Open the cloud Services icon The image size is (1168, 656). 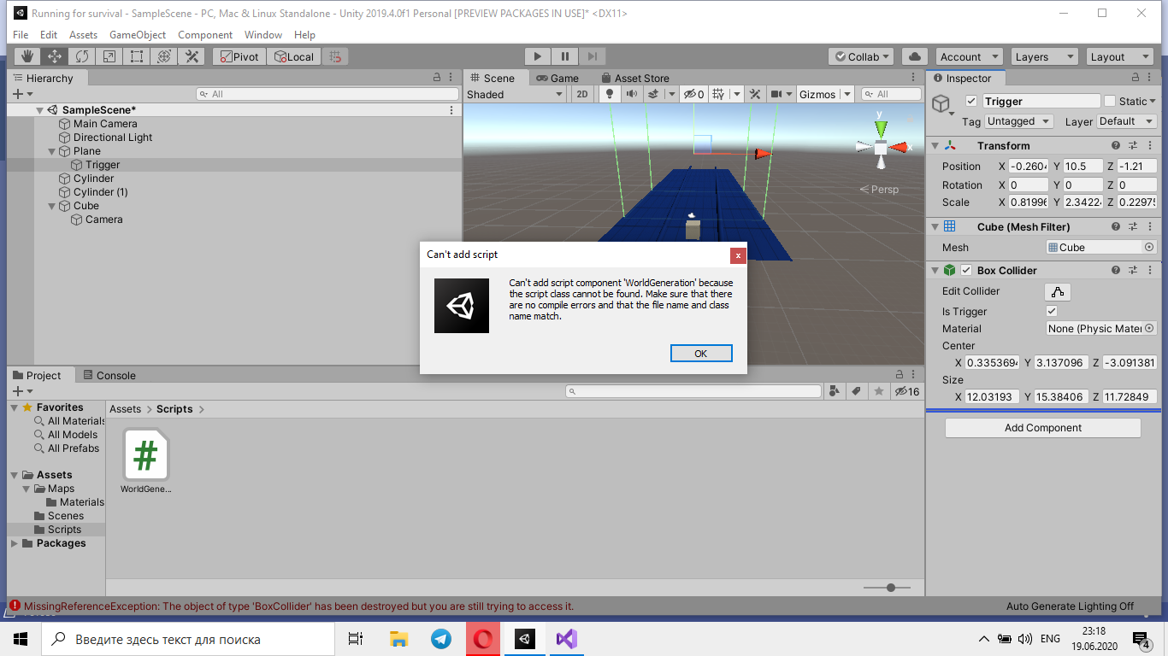(914, 56)
